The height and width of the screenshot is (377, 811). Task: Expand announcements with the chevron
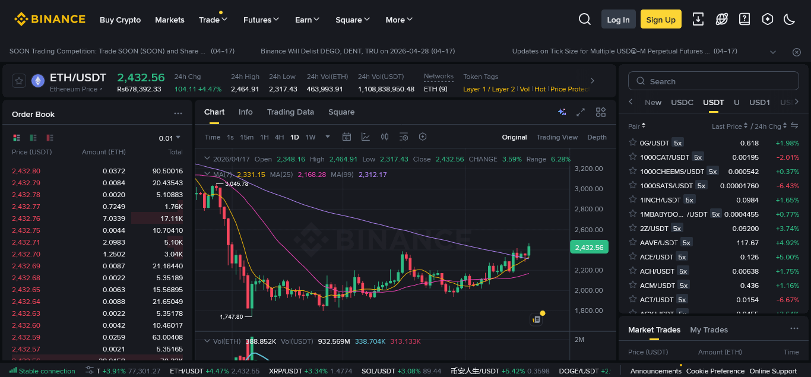(773, 52)
